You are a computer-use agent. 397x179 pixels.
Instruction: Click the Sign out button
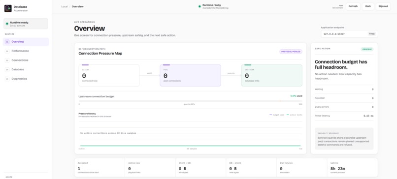pos(383,6)
